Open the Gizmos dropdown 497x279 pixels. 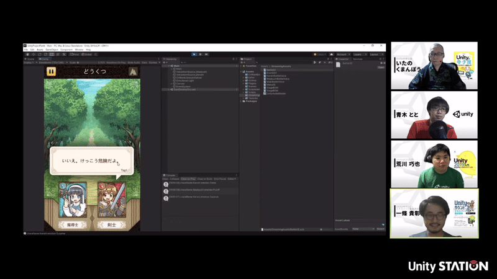point(155,63)
